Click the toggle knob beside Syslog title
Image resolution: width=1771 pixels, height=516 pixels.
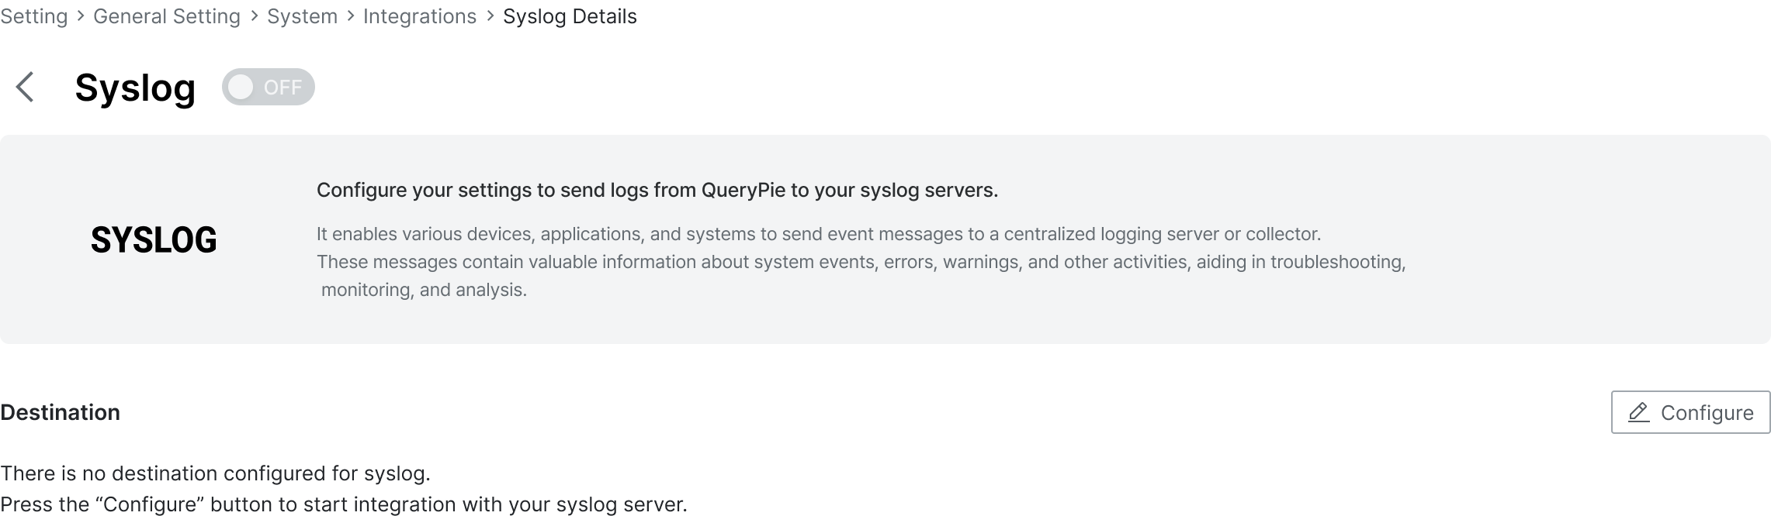pos(241,87)
